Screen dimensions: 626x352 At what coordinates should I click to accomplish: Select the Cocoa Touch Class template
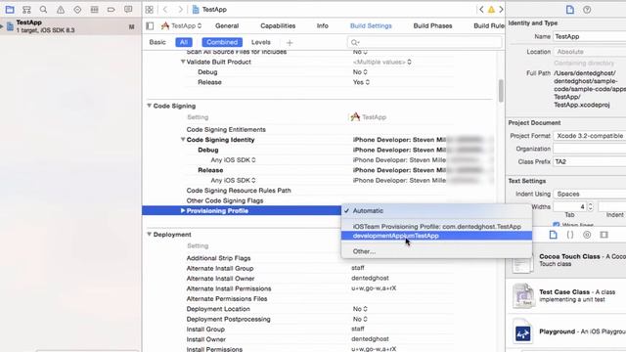(567, 261)
